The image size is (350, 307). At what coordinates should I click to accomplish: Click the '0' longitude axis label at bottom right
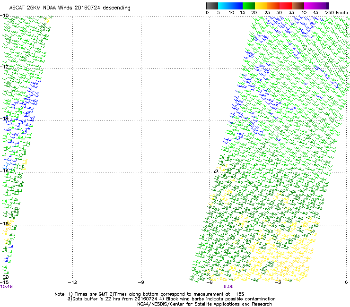(346, 282)
